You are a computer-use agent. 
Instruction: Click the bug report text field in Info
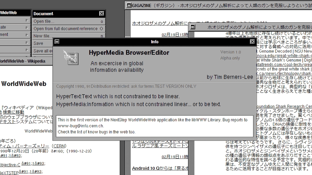[154, 126]
